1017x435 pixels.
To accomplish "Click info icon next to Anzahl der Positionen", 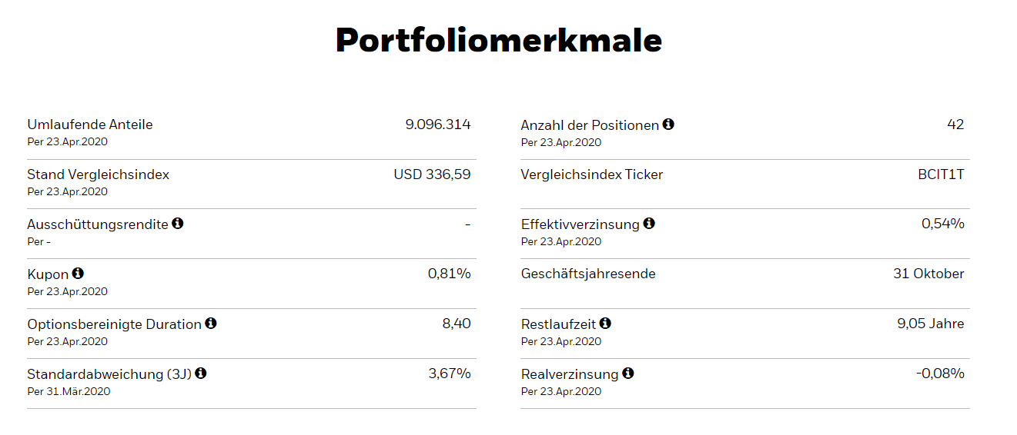I will 668,124.
